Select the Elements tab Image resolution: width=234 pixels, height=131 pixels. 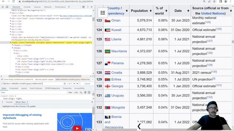pos(16,7)
